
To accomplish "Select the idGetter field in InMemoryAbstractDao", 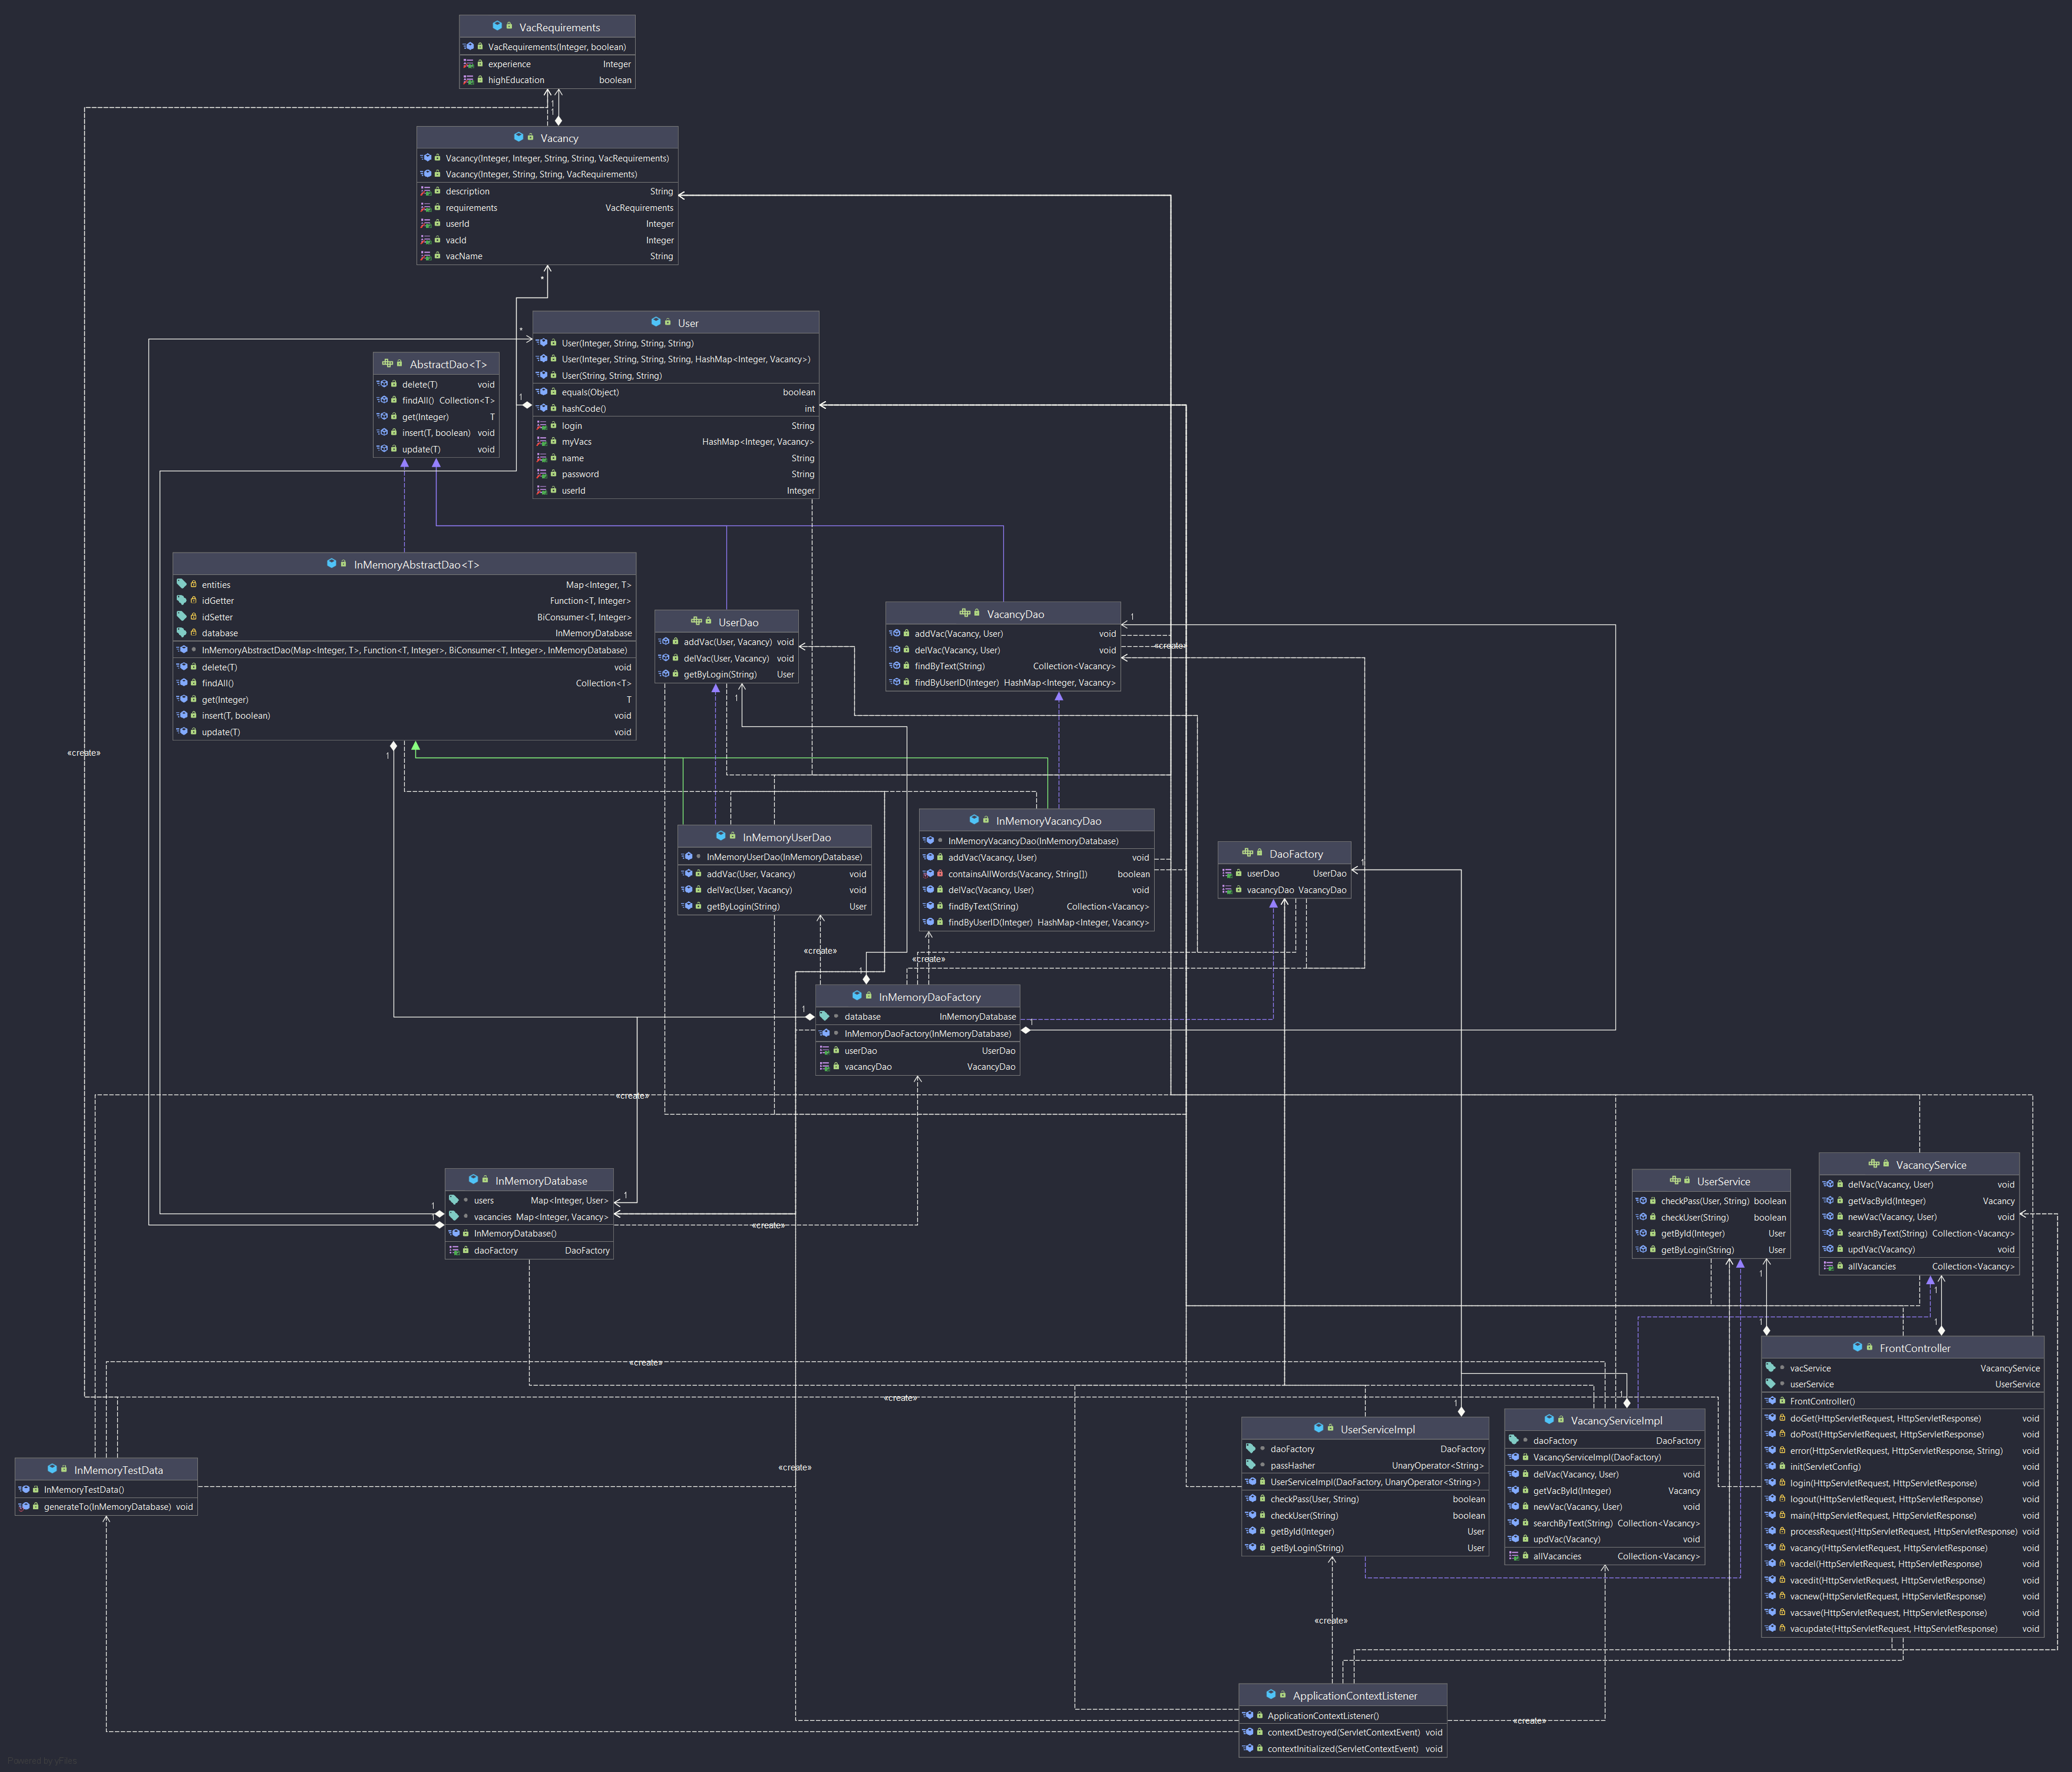I will (x=217, y=601).
